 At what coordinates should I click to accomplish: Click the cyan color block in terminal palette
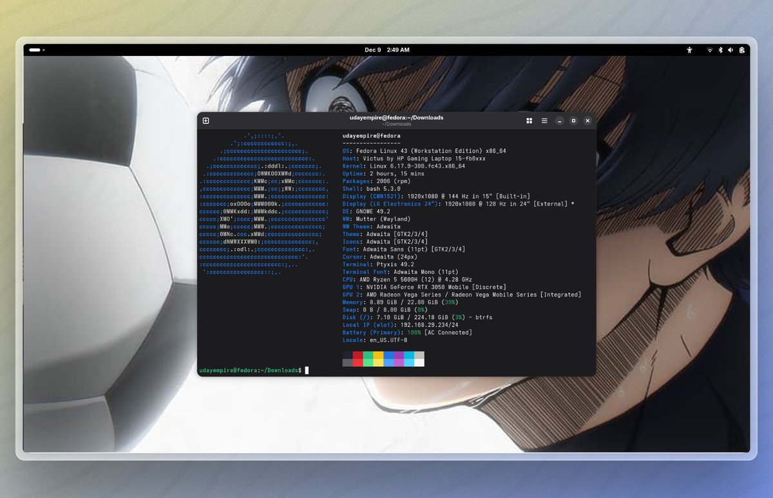tap(409, 359)
